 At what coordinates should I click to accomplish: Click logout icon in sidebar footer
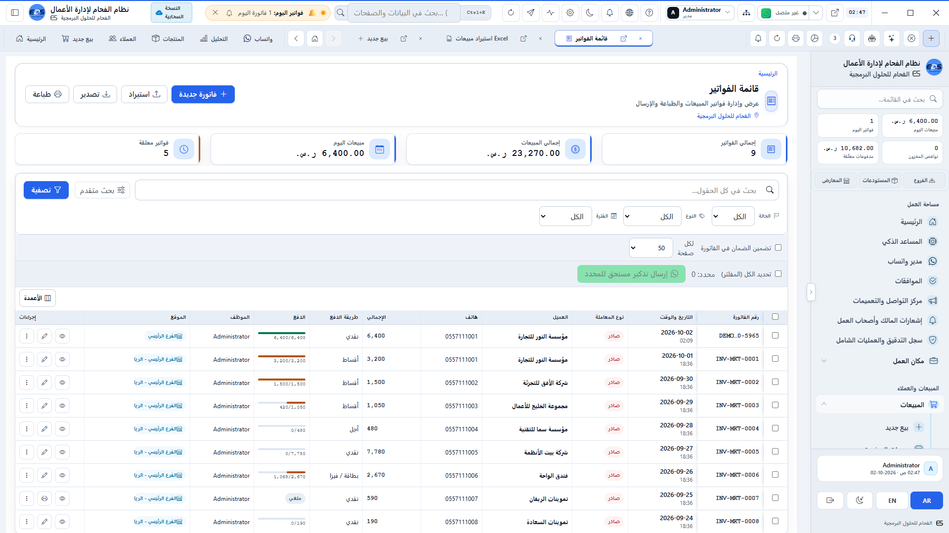830,500
